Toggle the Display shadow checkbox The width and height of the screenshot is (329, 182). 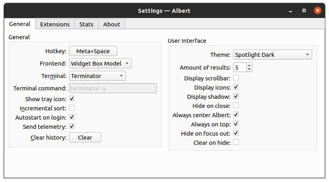click(x=236, y=96)
